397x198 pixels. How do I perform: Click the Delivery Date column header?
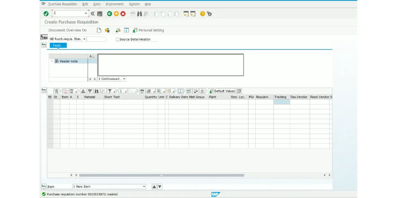(178, 97)
